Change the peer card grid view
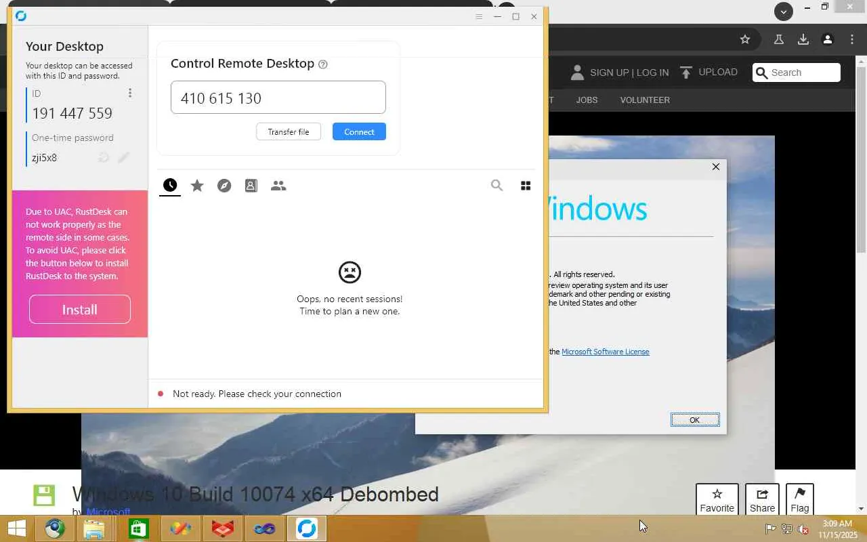Image resolution: width=867 pixels, height=542 pixels. (x=526, y=186)
